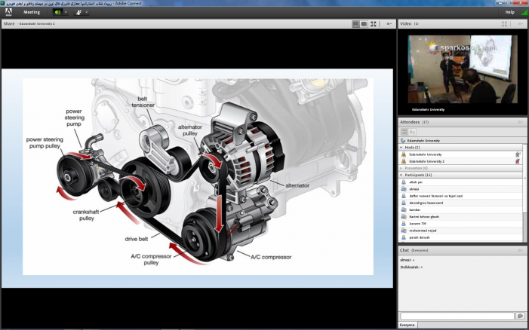Click the chat message input field
The image size is (529, 330).
(x=457, y=316)
